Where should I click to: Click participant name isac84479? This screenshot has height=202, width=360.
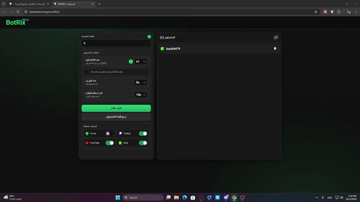173,49
